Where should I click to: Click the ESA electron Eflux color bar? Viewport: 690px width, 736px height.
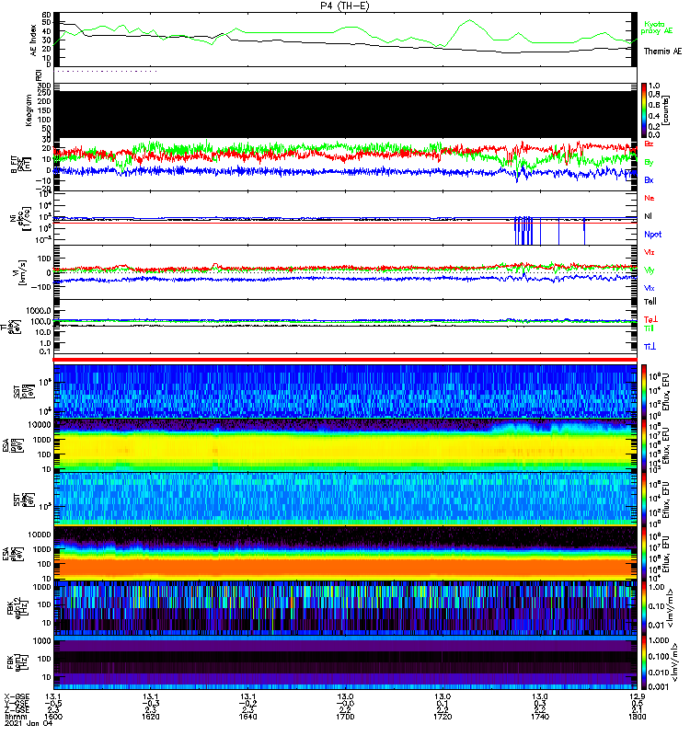coord(644,554)
